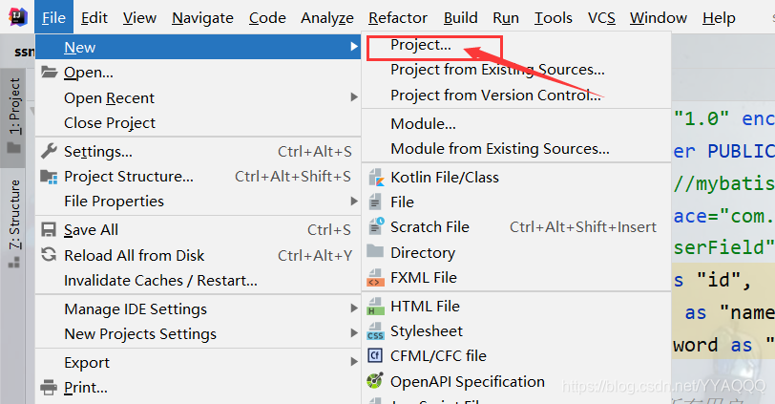Select Close Project in File menu
775x404 pixels.
[198, 122]
